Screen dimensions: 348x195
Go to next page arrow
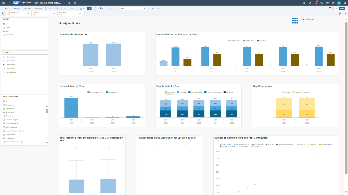(x=158, y=8)
